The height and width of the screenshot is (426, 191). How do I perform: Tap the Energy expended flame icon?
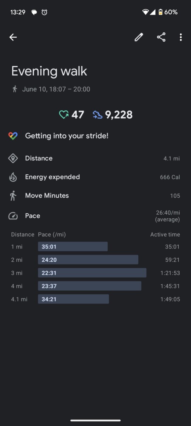13,177
